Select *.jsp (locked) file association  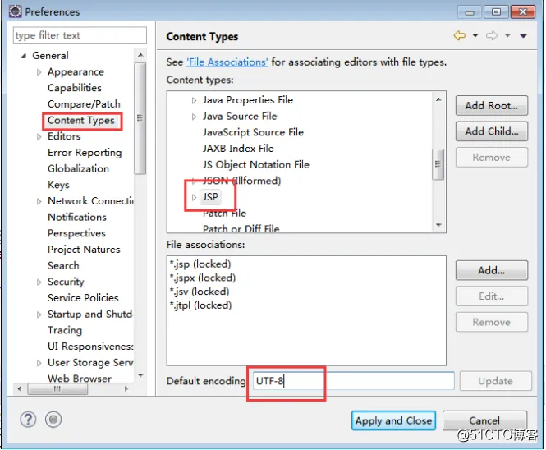point(200,264)
